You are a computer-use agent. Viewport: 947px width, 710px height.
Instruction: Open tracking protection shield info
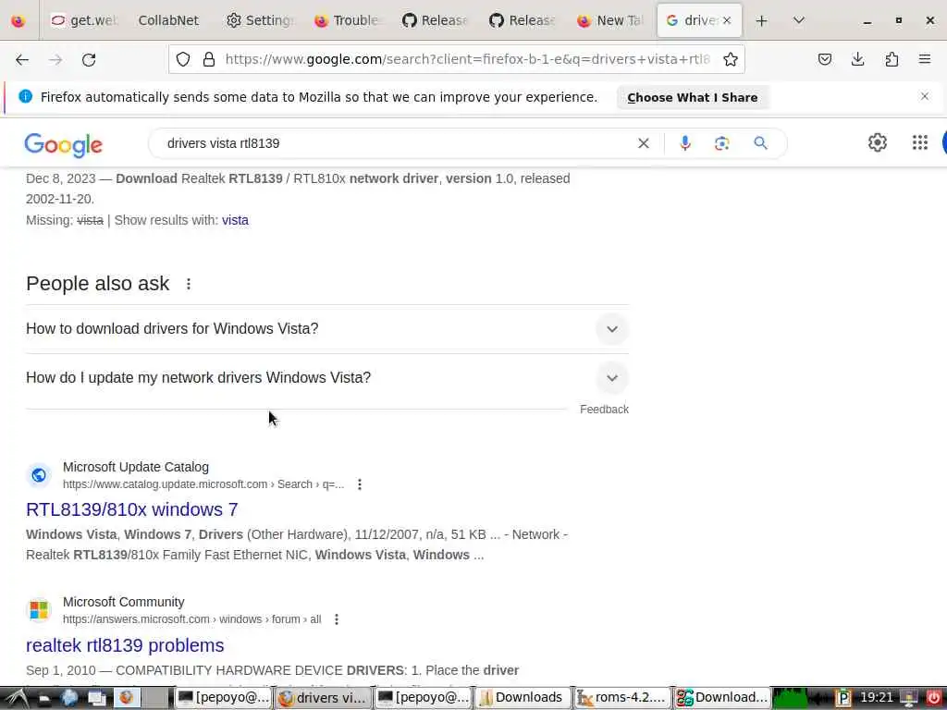pyautogui.click(x=183, y=59)
